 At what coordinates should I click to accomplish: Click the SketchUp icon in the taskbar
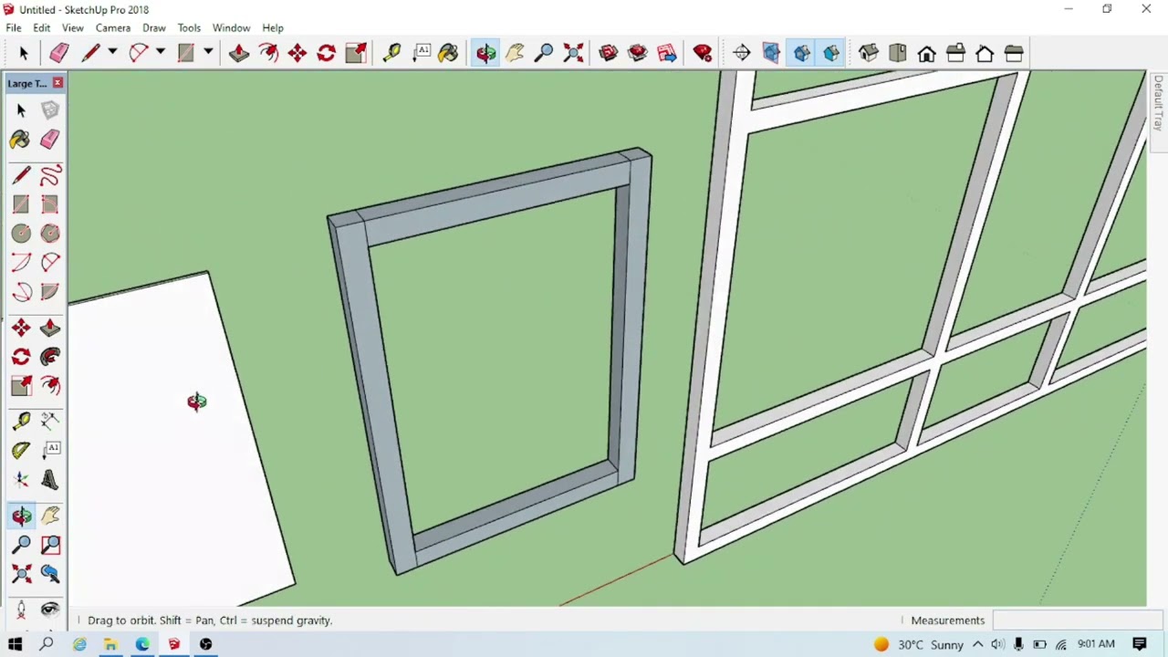point(174,644)
